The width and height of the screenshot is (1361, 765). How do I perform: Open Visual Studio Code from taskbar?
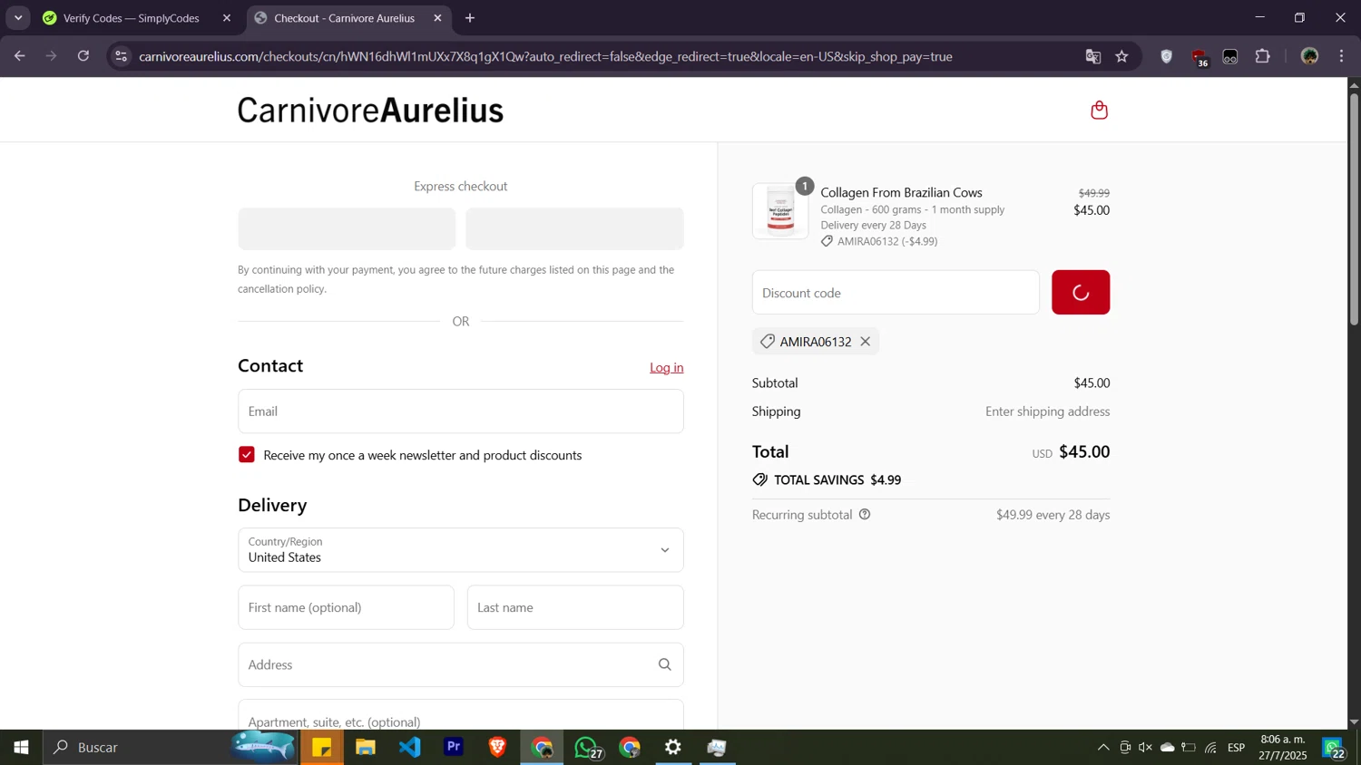[410, 748]
